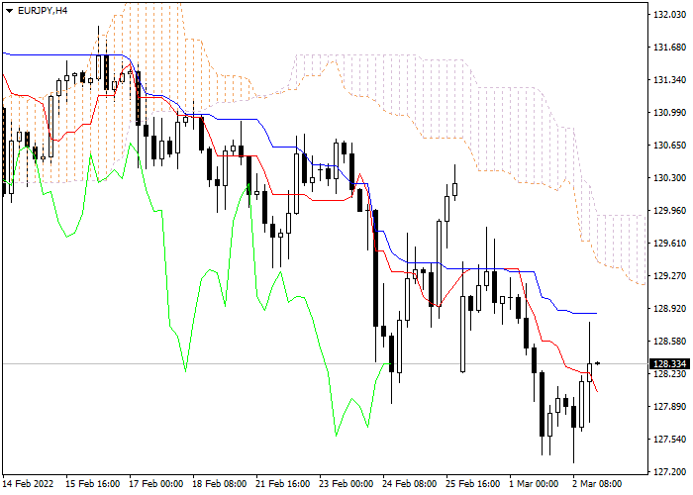Click the 131.340 price axis value
The width and height of the screenshot is (693, 495).
coord(669,80)
